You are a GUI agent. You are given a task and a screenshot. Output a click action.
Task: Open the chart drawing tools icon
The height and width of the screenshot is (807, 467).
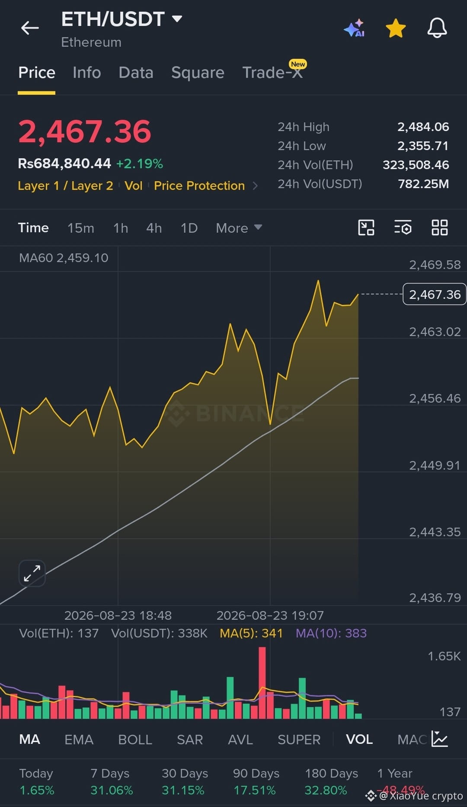[x=366, y=227]
